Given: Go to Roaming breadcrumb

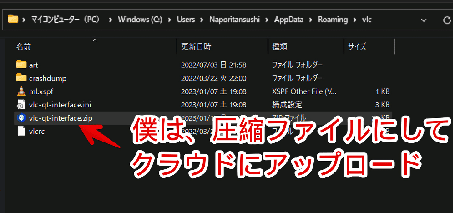Looking at the screenshot, I should [333, 20].
